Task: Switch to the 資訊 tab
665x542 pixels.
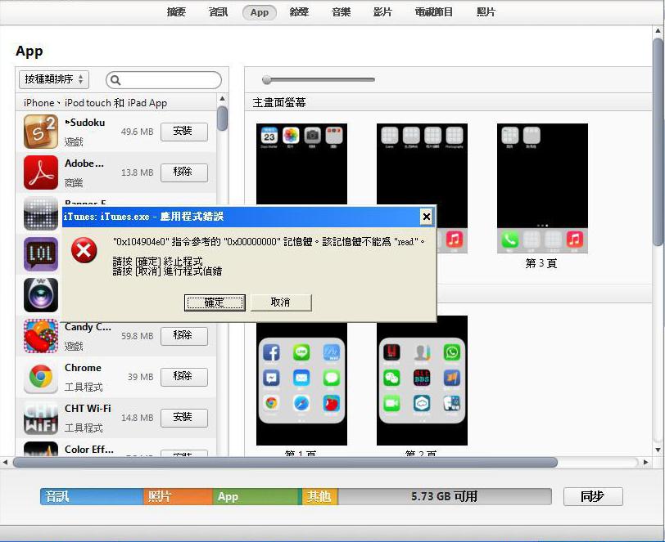Action: tap(218, 12)
